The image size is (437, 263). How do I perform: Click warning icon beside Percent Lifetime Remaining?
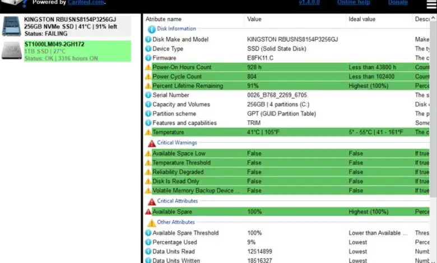tap(148, 86)
